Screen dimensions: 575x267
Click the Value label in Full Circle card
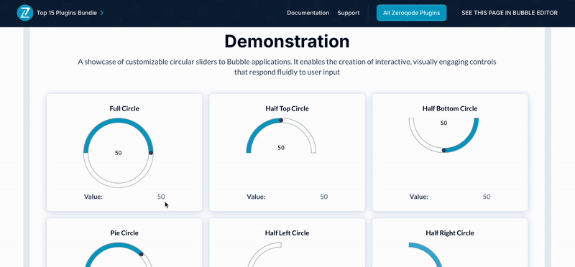(93, 197)
